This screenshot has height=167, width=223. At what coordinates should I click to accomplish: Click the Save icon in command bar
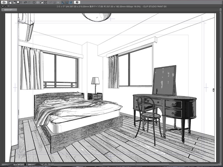(18, 2)
